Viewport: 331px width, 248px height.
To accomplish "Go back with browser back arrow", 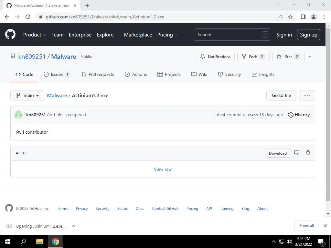I will pyautogui.click(x=7, y=17).
